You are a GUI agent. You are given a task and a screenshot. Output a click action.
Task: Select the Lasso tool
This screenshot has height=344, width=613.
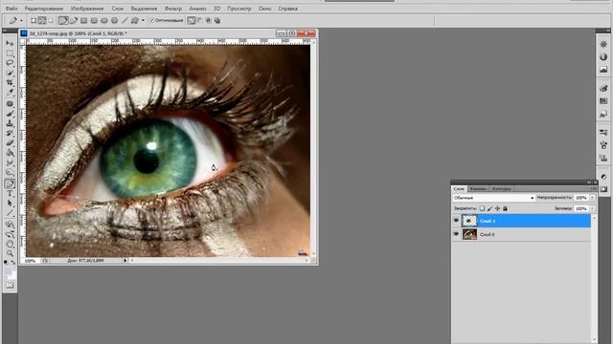[x=10, y=62]
